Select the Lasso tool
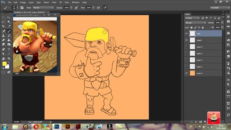The image size is (231, 130). click(3, 22)
